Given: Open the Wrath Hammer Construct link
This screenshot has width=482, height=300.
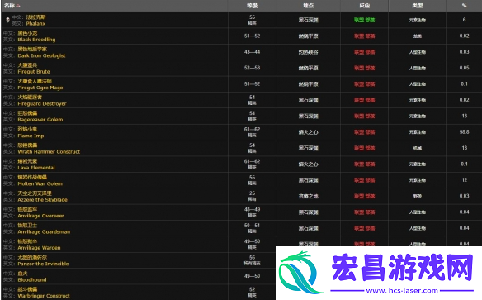Looking at the screenshot, I should tap(49, 152).
